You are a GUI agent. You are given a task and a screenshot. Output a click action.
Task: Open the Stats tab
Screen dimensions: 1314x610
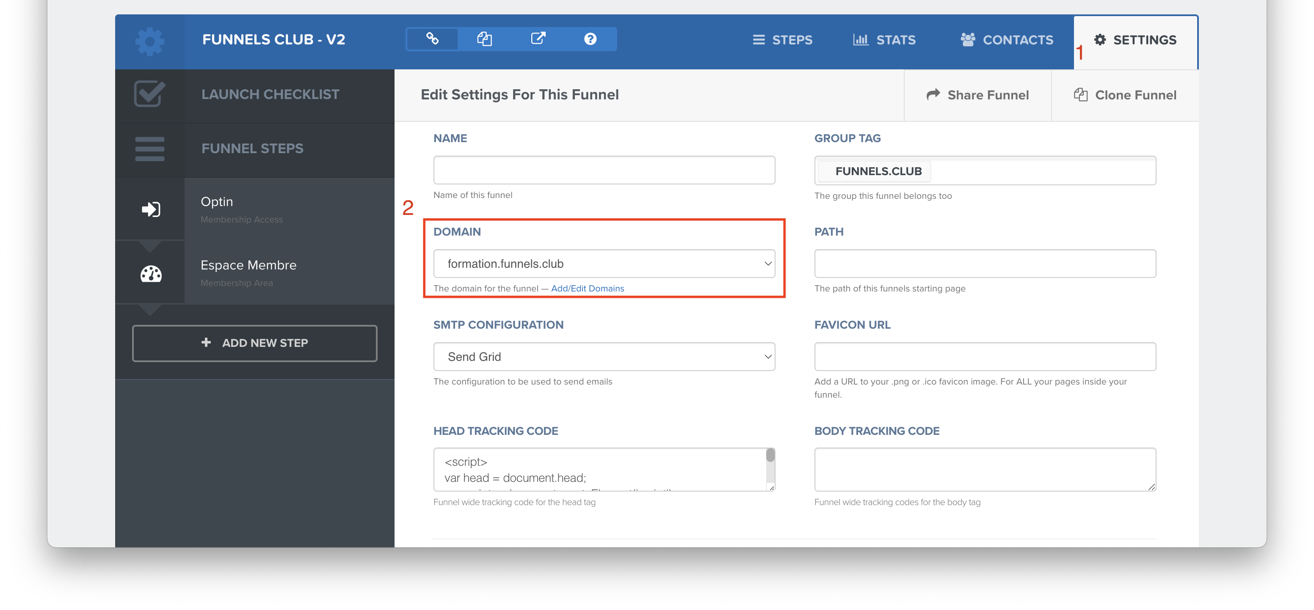click(x=884, y=40)
